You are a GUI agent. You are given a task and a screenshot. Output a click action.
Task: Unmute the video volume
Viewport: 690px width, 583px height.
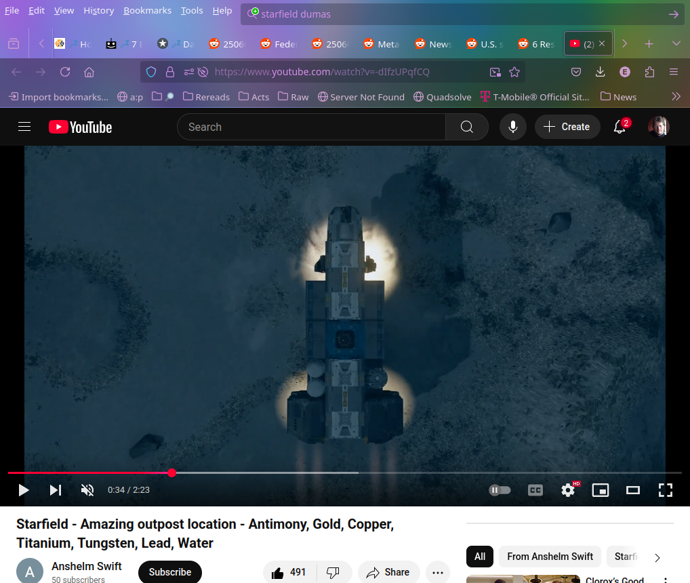[87, 489]
